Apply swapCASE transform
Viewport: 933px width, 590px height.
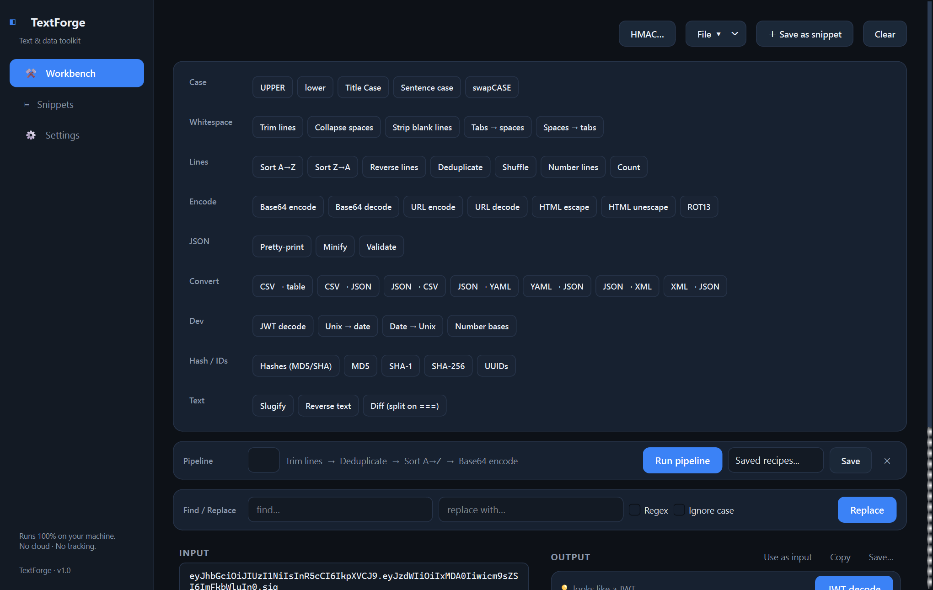click(492, 87)
